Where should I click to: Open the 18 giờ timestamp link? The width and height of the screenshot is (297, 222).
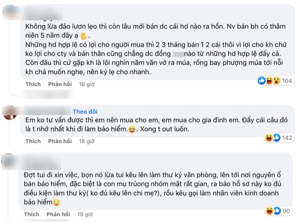pos(87,141)
